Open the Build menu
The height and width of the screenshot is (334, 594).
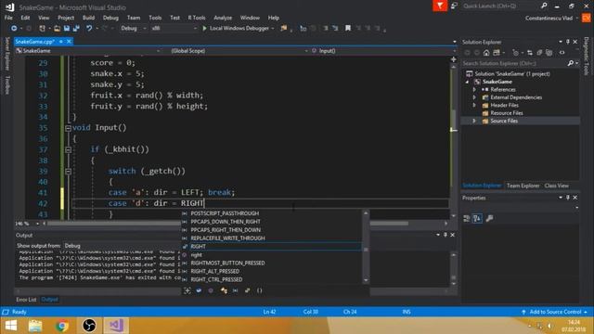[x=88, y=18]
